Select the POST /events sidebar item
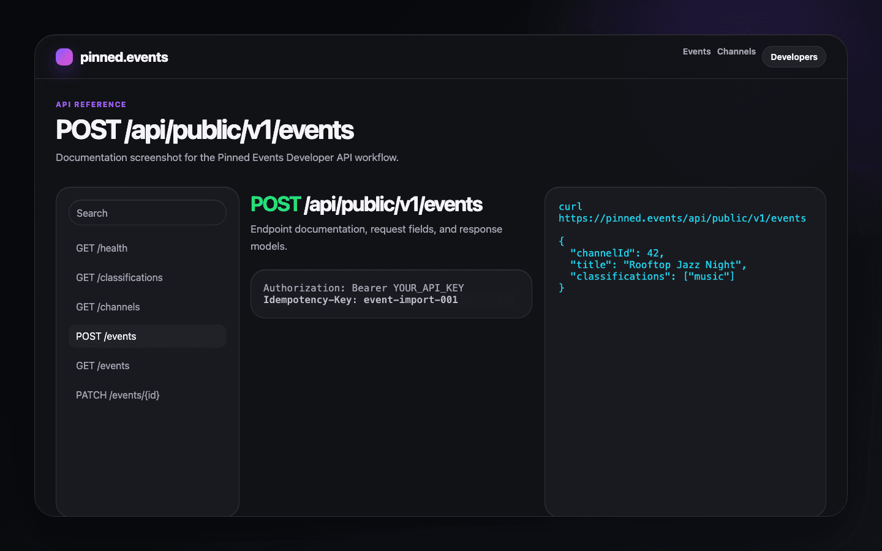Image resolution: width=882 pixels, height=551 pixels. (x=148, y=336)
